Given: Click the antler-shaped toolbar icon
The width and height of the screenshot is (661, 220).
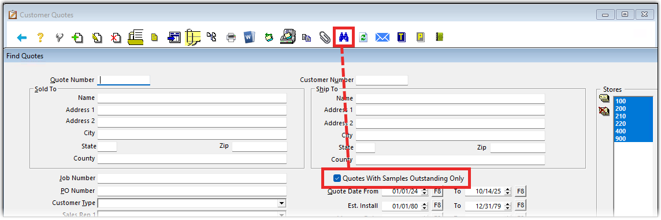Looking at the screenshot, I should click(60, 38).
